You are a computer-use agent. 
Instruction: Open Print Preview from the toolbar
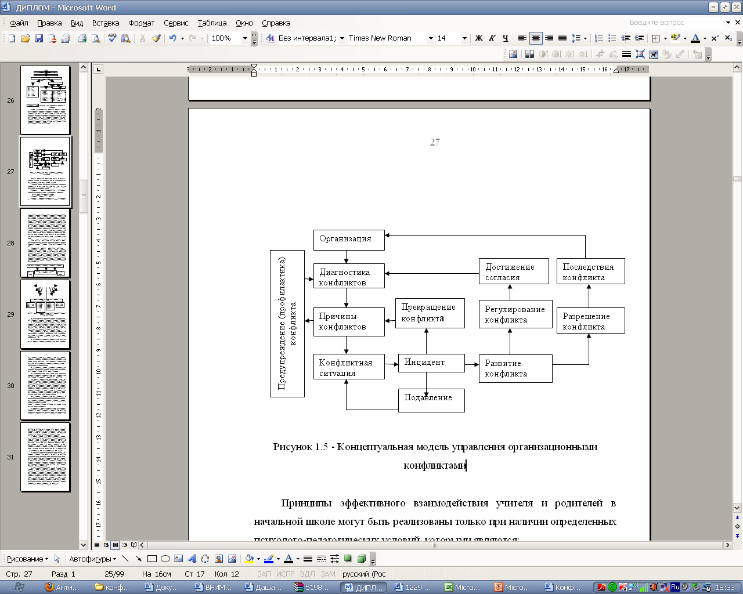click(96, 38)
